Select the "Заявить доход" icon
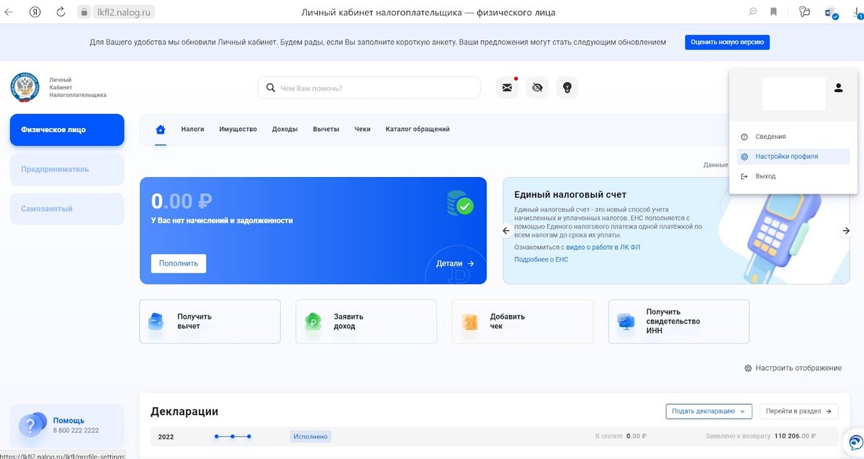Viewport: 864px width, 459px height. coord(312,321)
